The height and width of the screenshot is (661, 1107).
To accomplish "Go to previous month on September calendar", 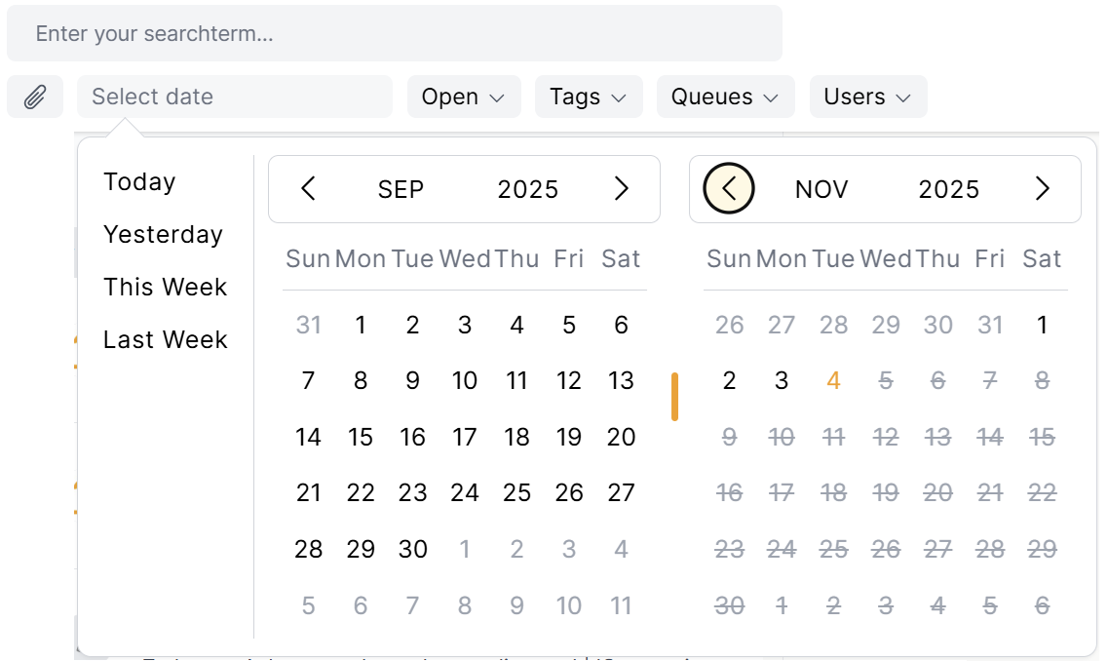I will coord(309,189).
